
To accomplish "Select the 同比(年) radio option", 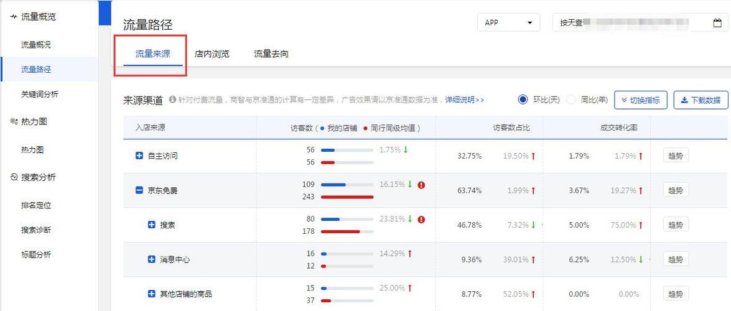I will tap(571, 100).
